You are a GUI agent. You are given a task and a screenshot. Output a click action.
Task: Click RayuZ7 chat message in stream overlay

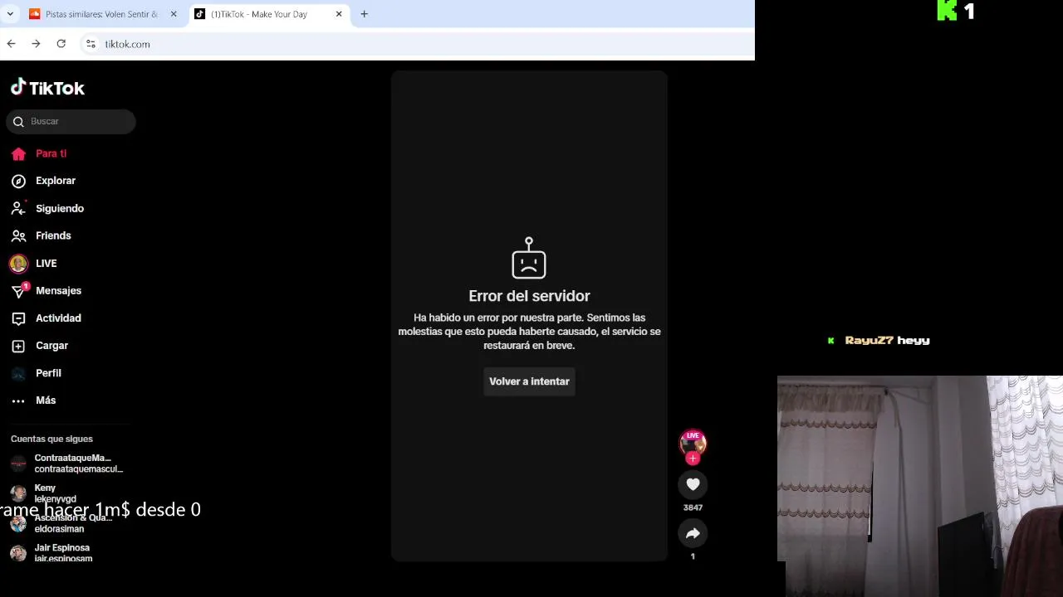coord(879,340)
